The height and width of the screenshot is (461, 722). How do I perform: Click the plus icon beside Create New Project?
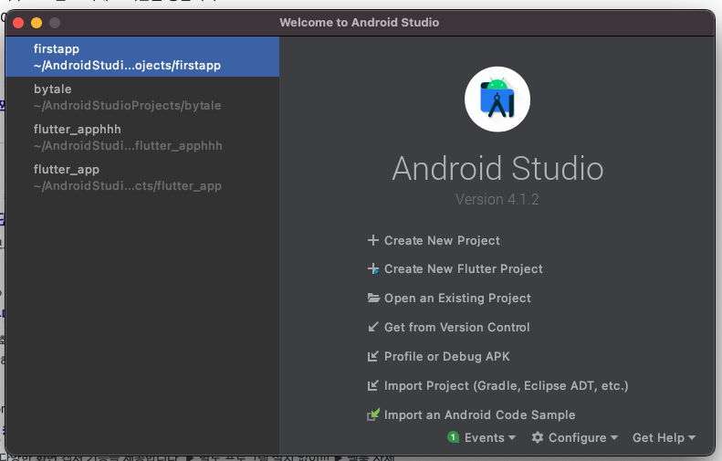click(x=373, y=240)
